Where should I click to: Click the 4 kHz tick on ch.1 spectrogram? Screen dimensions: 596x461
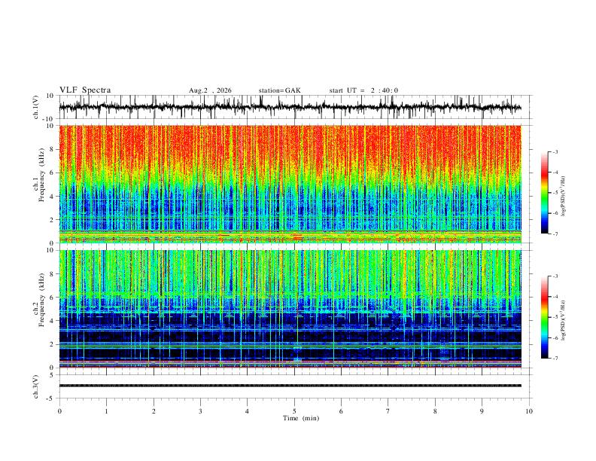tap(52, 197)
